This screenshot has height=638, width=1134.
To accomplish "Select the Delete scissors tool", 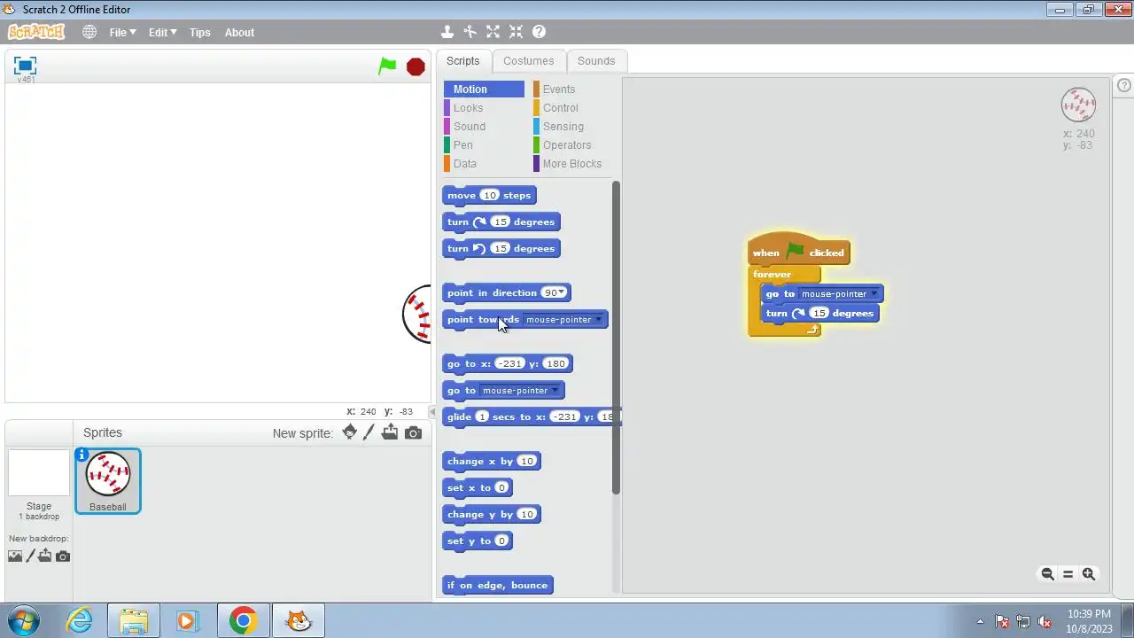I will [470, 32].
